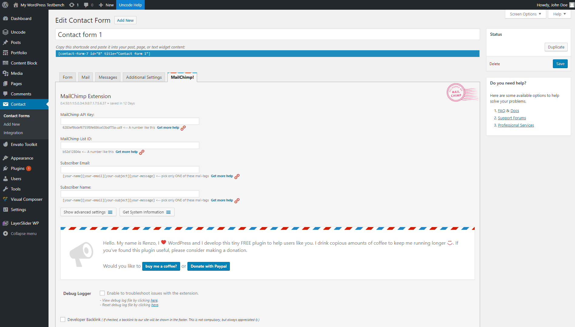Image resolution: width=575 pixels, height=327 pixels.
Task: Open the Docs link
Action: 515,111
